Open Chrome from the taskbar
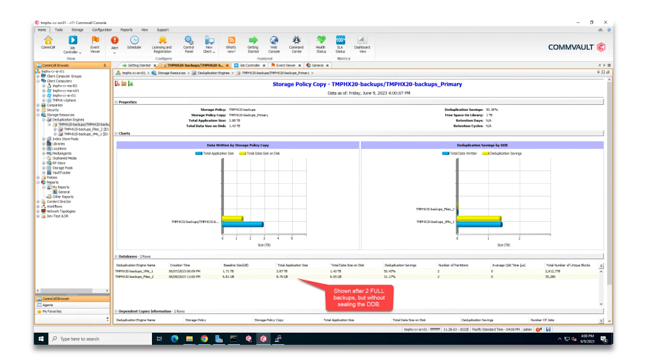This screenshot has width=647, height=364. [204, 339]
